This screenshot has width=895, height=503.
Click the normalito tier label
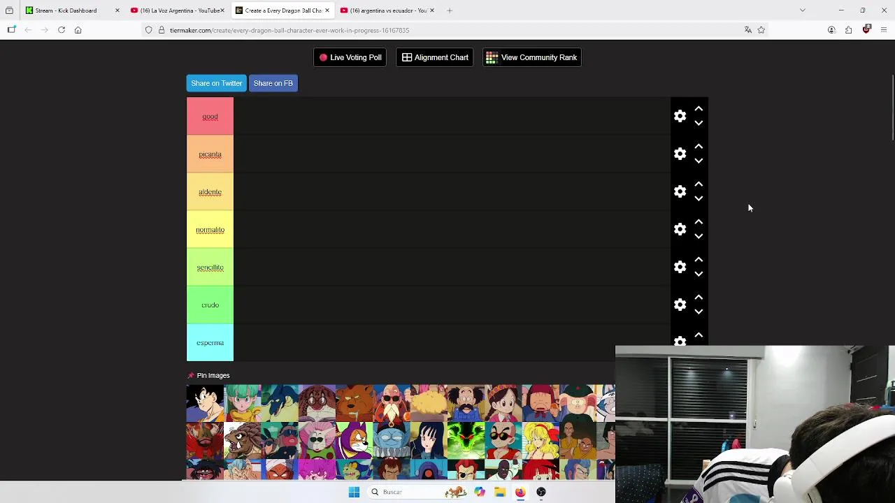(210, 230)
